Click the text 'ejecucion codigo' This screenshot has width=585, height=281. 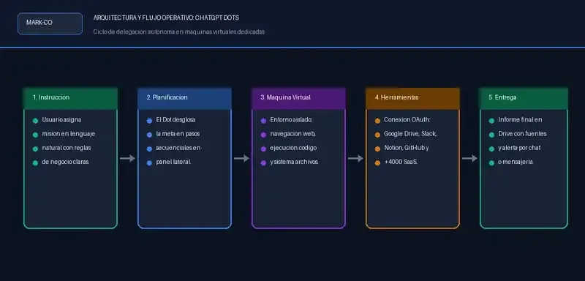[x=293, y=148]
